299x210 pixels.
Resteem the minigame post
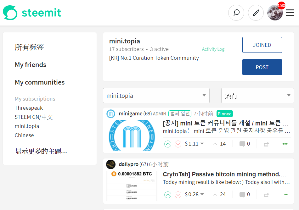pos(266,144)
